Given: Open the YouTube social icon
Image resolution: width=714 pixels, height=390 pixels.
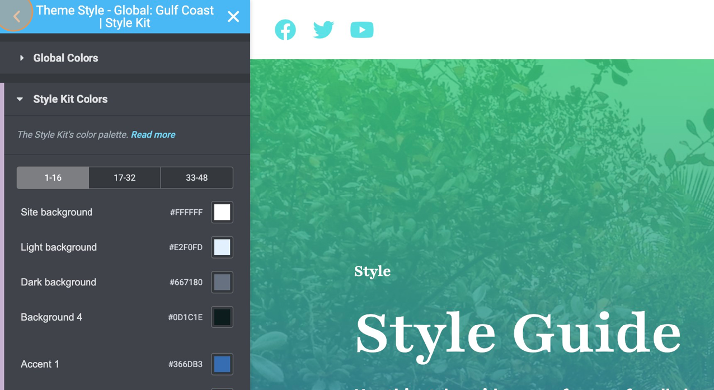Looking at the screenshot, I should coord(362,30).
